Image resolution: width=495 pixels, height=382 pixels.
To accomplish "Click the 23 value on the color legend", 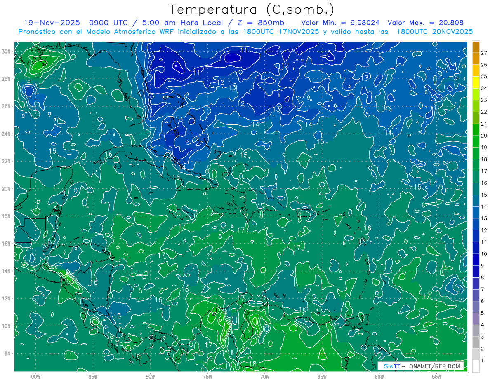I will [484, 100].
